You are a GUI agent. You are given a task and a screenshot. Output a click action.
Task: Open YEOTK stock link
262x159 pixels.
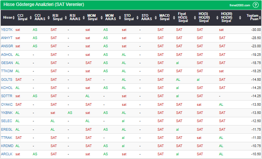tap(7, 30)
